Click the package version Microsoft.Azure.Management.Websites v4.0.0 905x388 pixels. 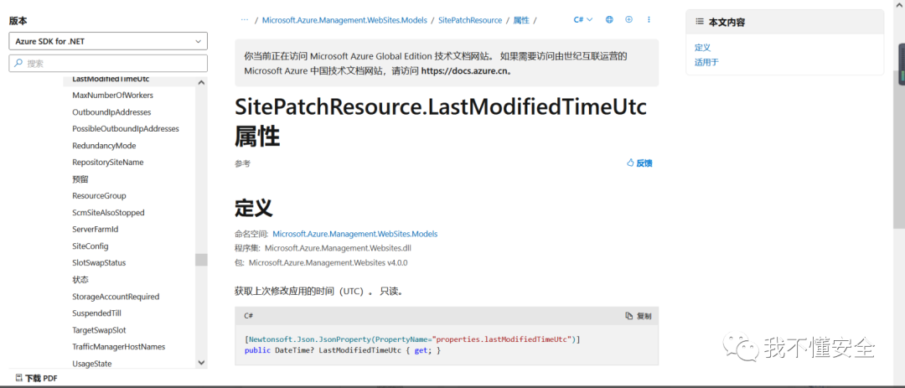328,262
